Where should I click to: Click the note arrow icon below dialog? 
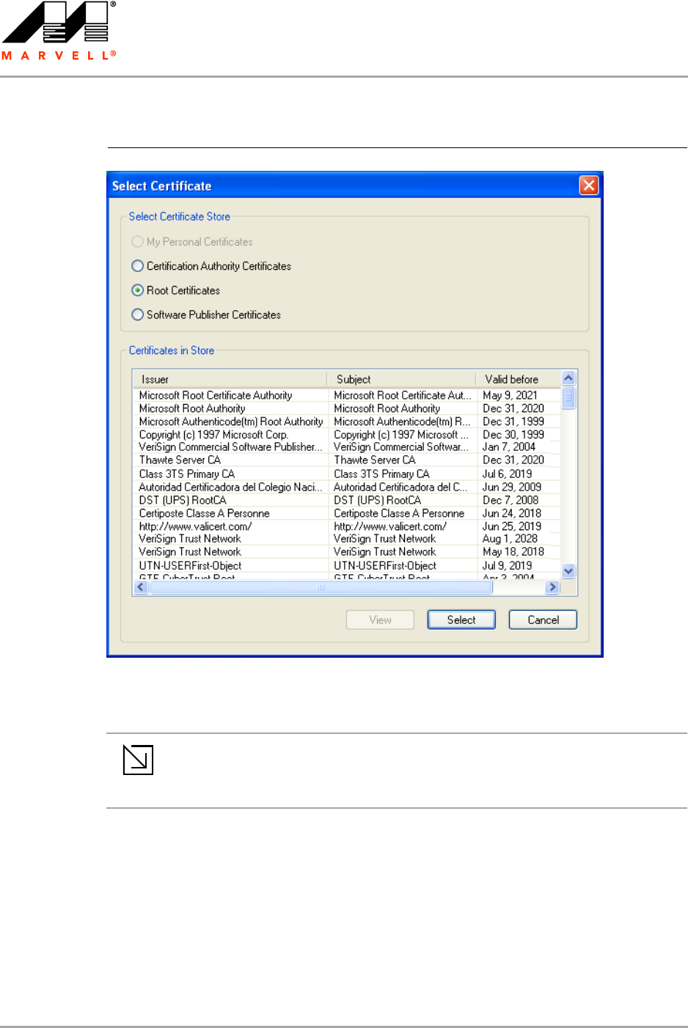pyautogui.click(x=138, y=760)
